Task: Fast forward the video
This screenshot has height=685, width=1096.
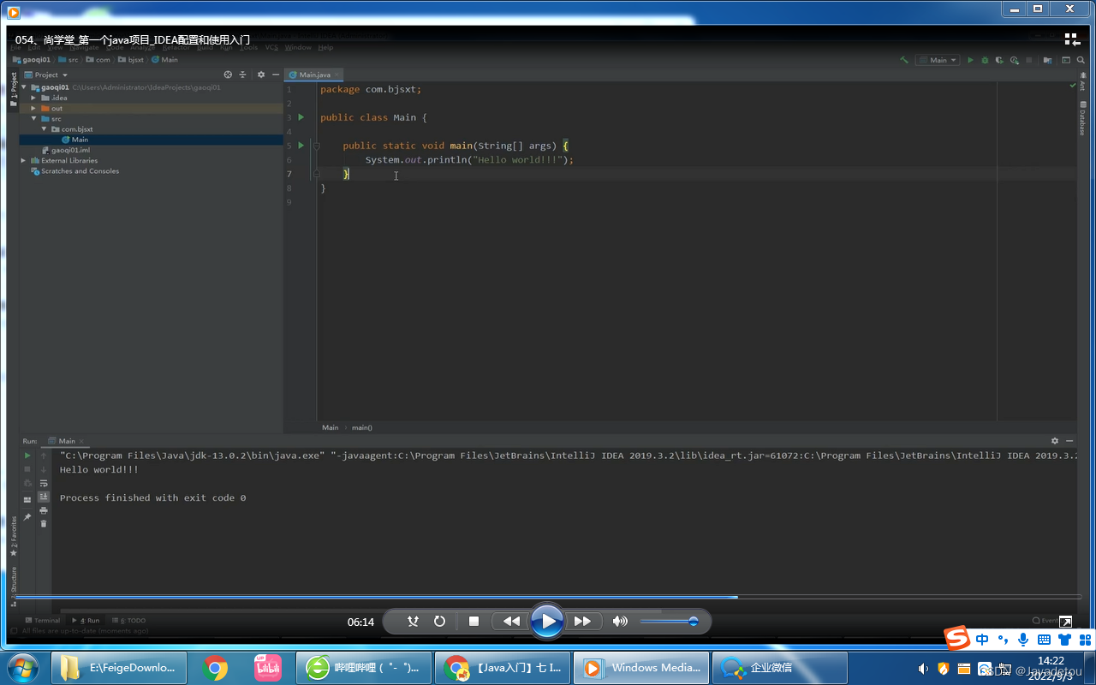Action: pyautogui.click(x=582, y=621)
